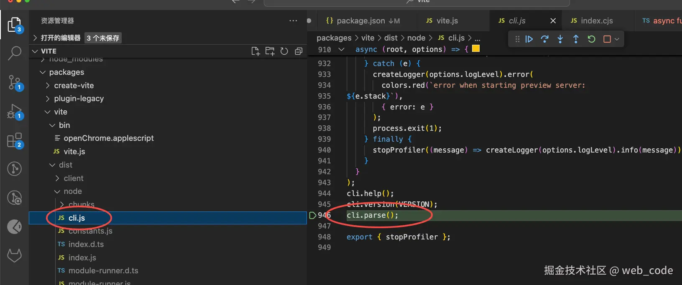Open the Extensions view
682x285 pixels.
pos(15,140)
